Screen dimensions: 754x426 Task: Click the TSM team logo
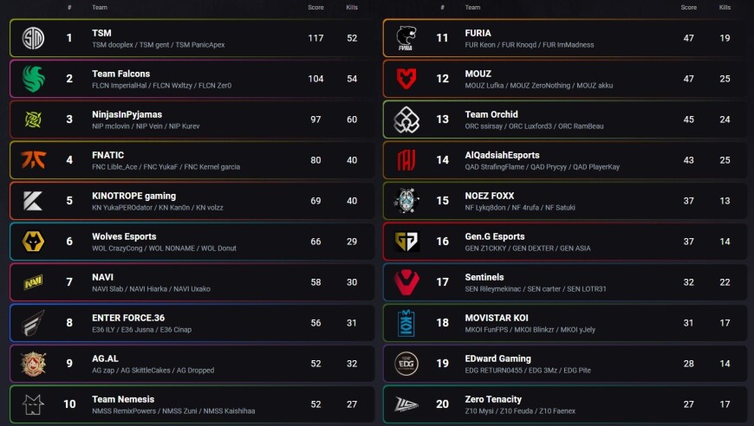click(33, 38)
